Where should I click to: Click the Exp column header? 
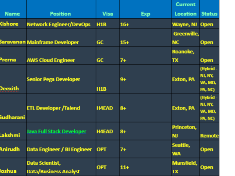tap(146, 9)
